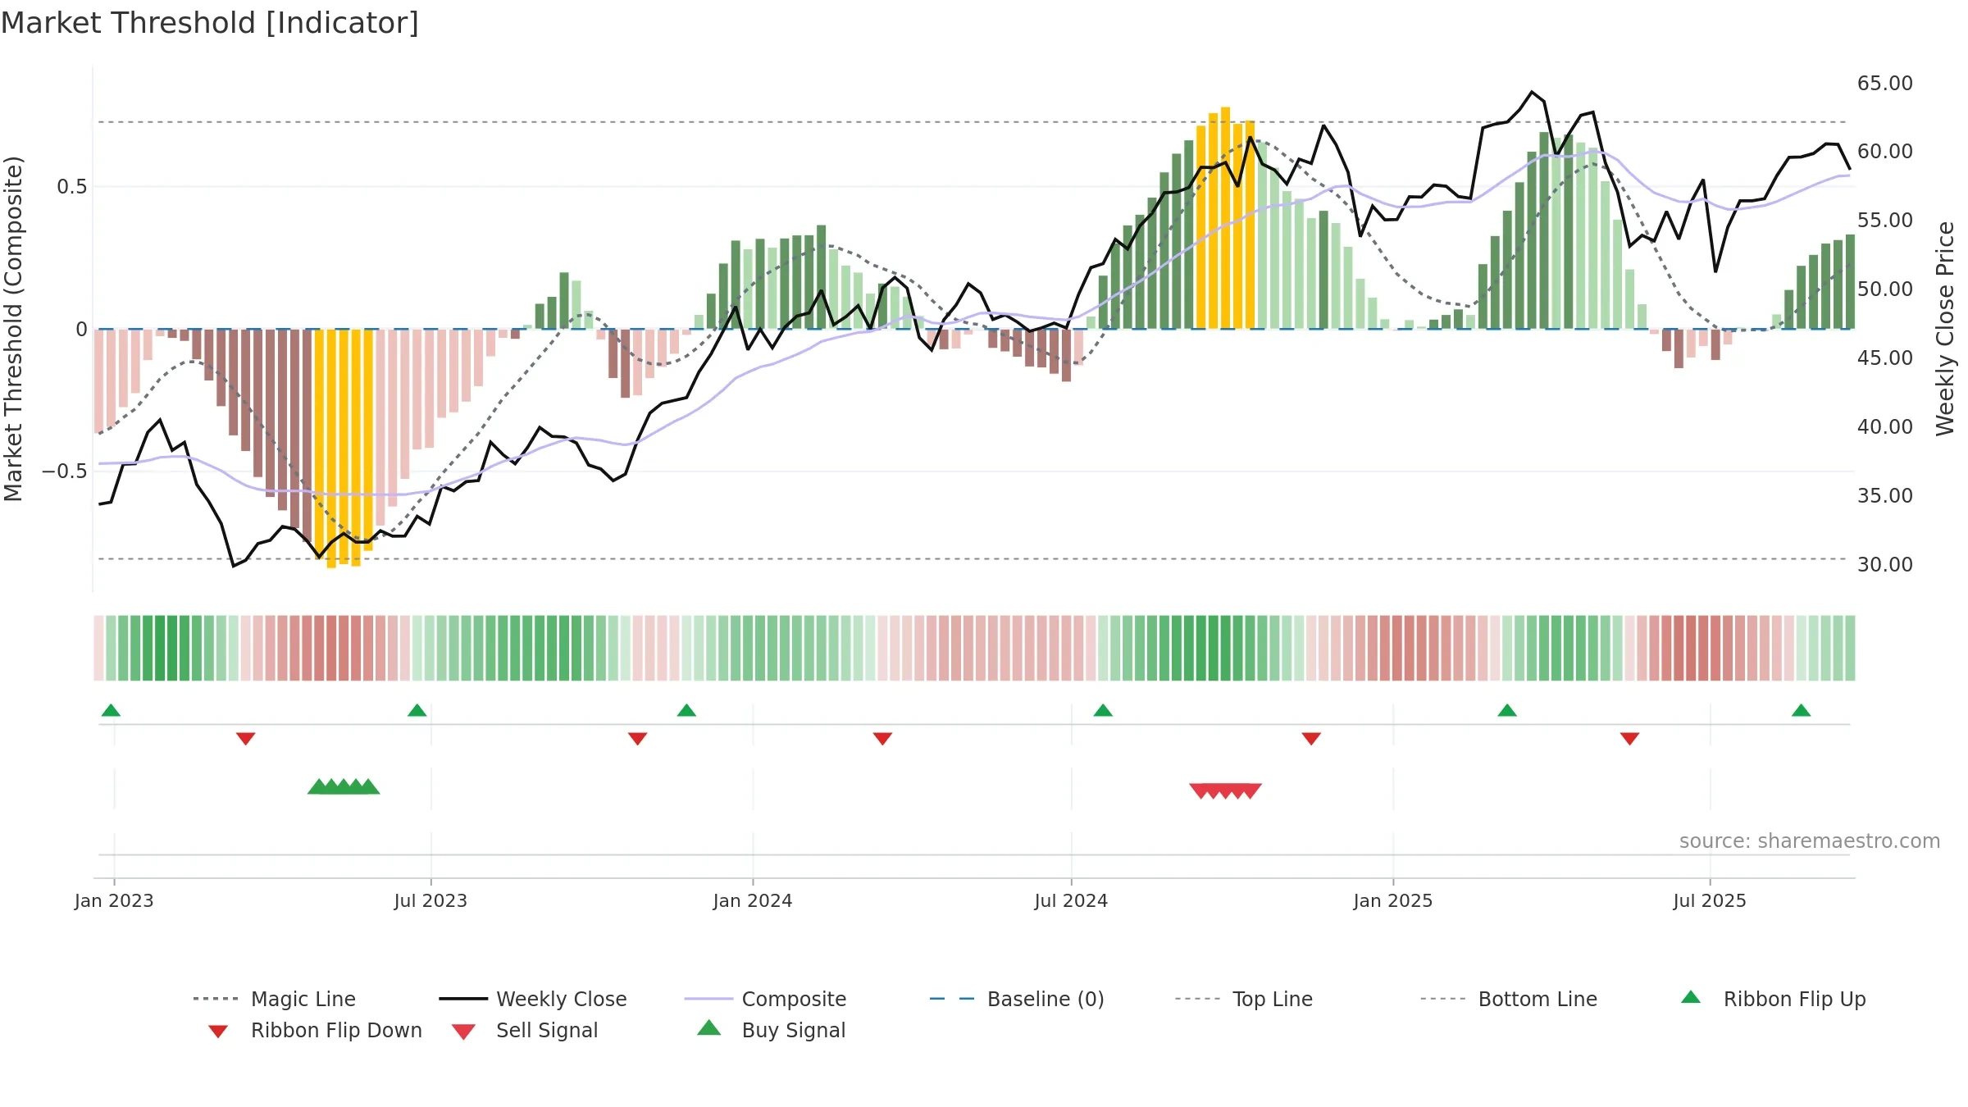Click the ribbon flip up marker at January 2023
The width and height of the screenshot is (1968, 1107).
pyautogui.click(x=111, y=710)
